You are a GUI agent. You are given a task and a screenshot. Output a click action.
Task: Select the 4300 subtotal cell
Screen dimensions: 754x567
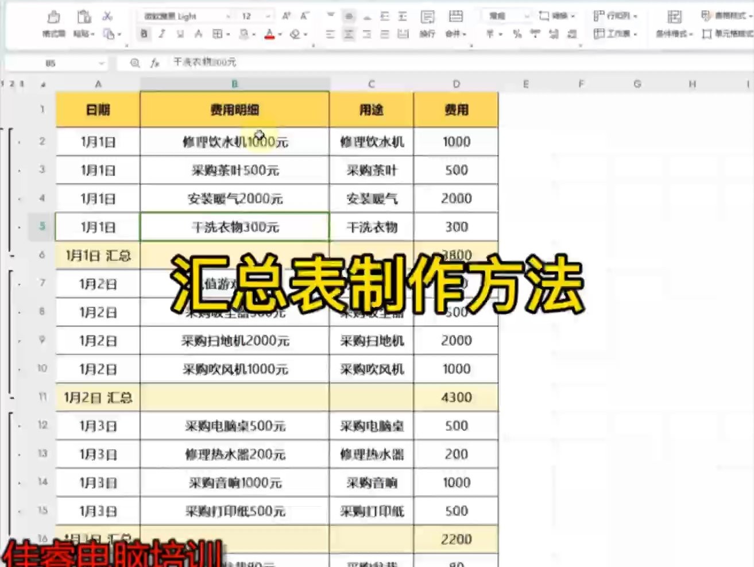(x=456, y=398)
